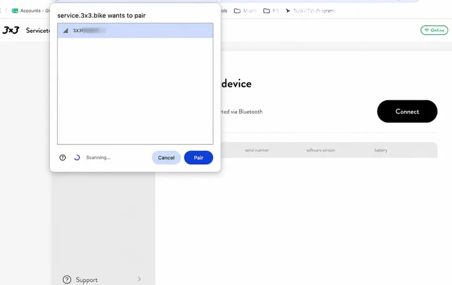Cancel the Bluetooth pairing dialog

(166, 158)
